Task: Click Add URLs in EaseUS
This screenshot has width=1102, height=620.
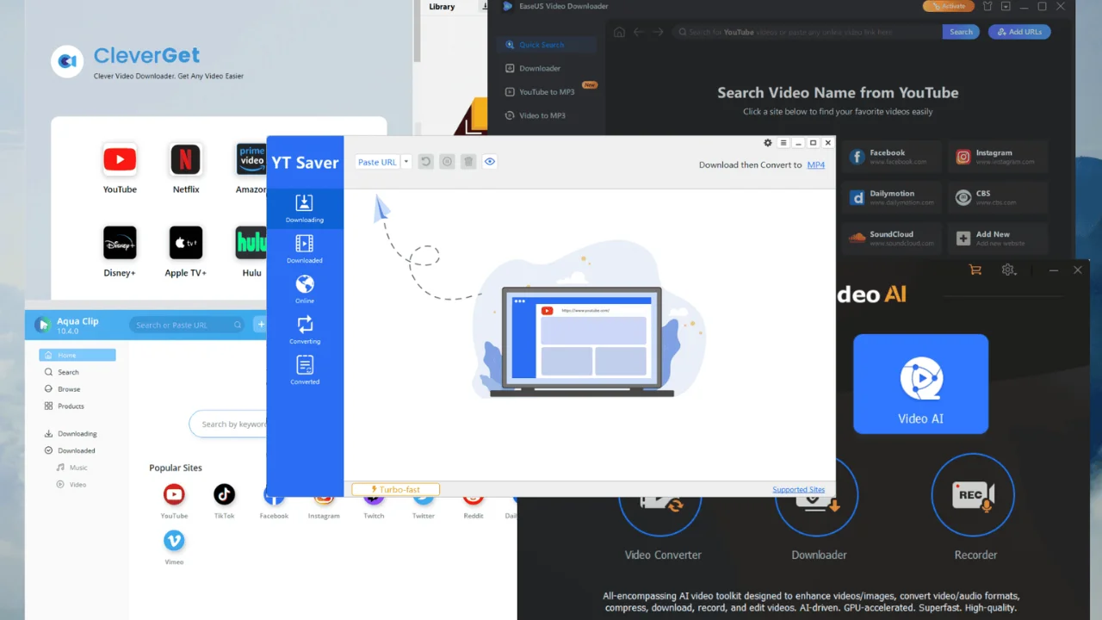Action: pyautogui.click(x=1019, y=32)
